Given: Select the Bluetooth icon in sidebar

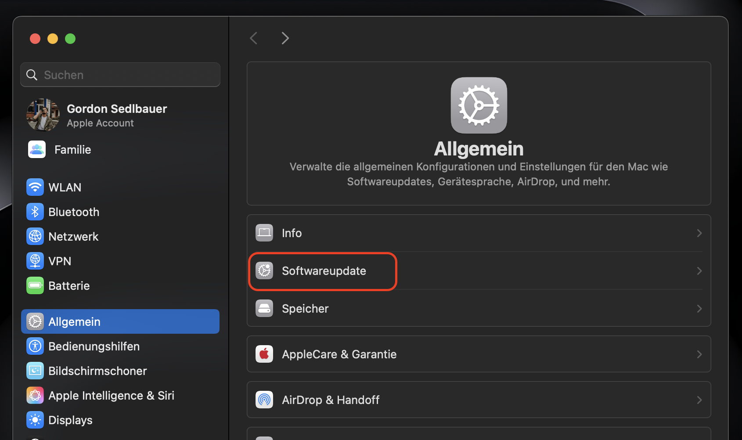Looking at the screenshot, I should pyautogui.click(x=35, y=212).
